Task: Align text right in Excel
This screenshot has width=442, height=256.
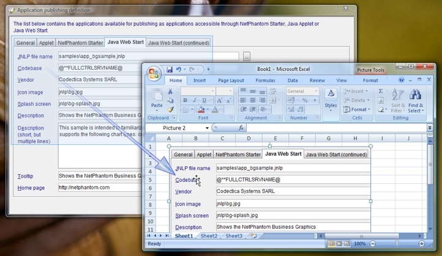Action: (262, 100)
